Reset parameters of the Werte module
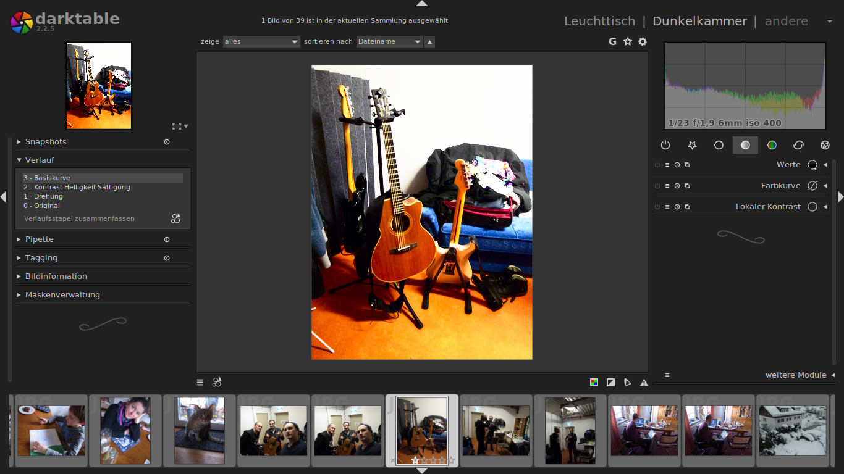This screenshot has width=844, height=474. (677, 165)
